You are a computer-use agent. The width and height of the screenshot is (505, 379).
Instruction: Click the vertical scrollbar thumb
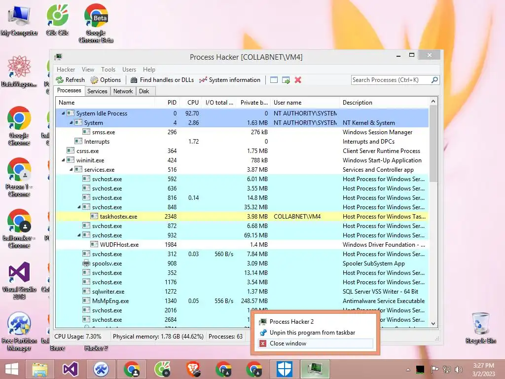pos(433,144)
